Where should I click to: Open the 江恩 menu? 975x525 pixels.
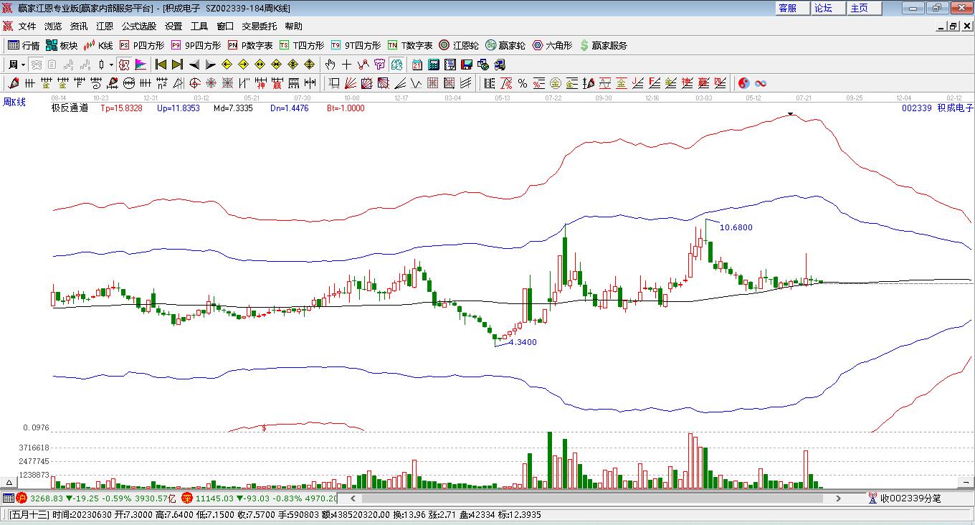click(105, 27)
